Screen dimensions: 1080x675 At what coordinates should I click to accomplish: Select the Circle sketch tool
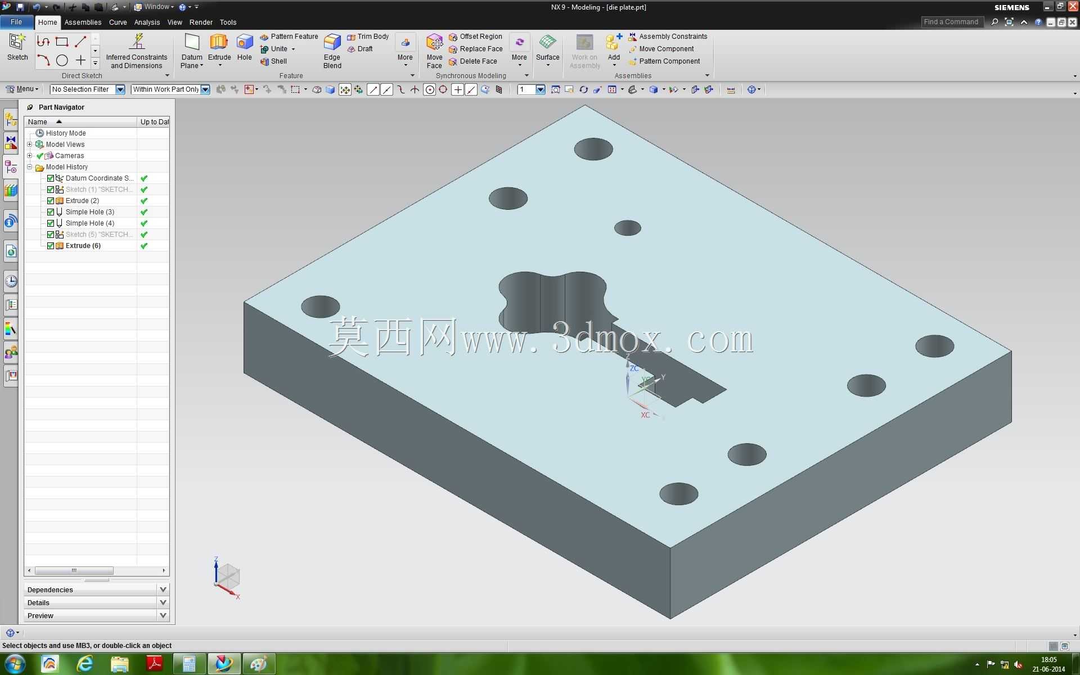pos(62,60)
